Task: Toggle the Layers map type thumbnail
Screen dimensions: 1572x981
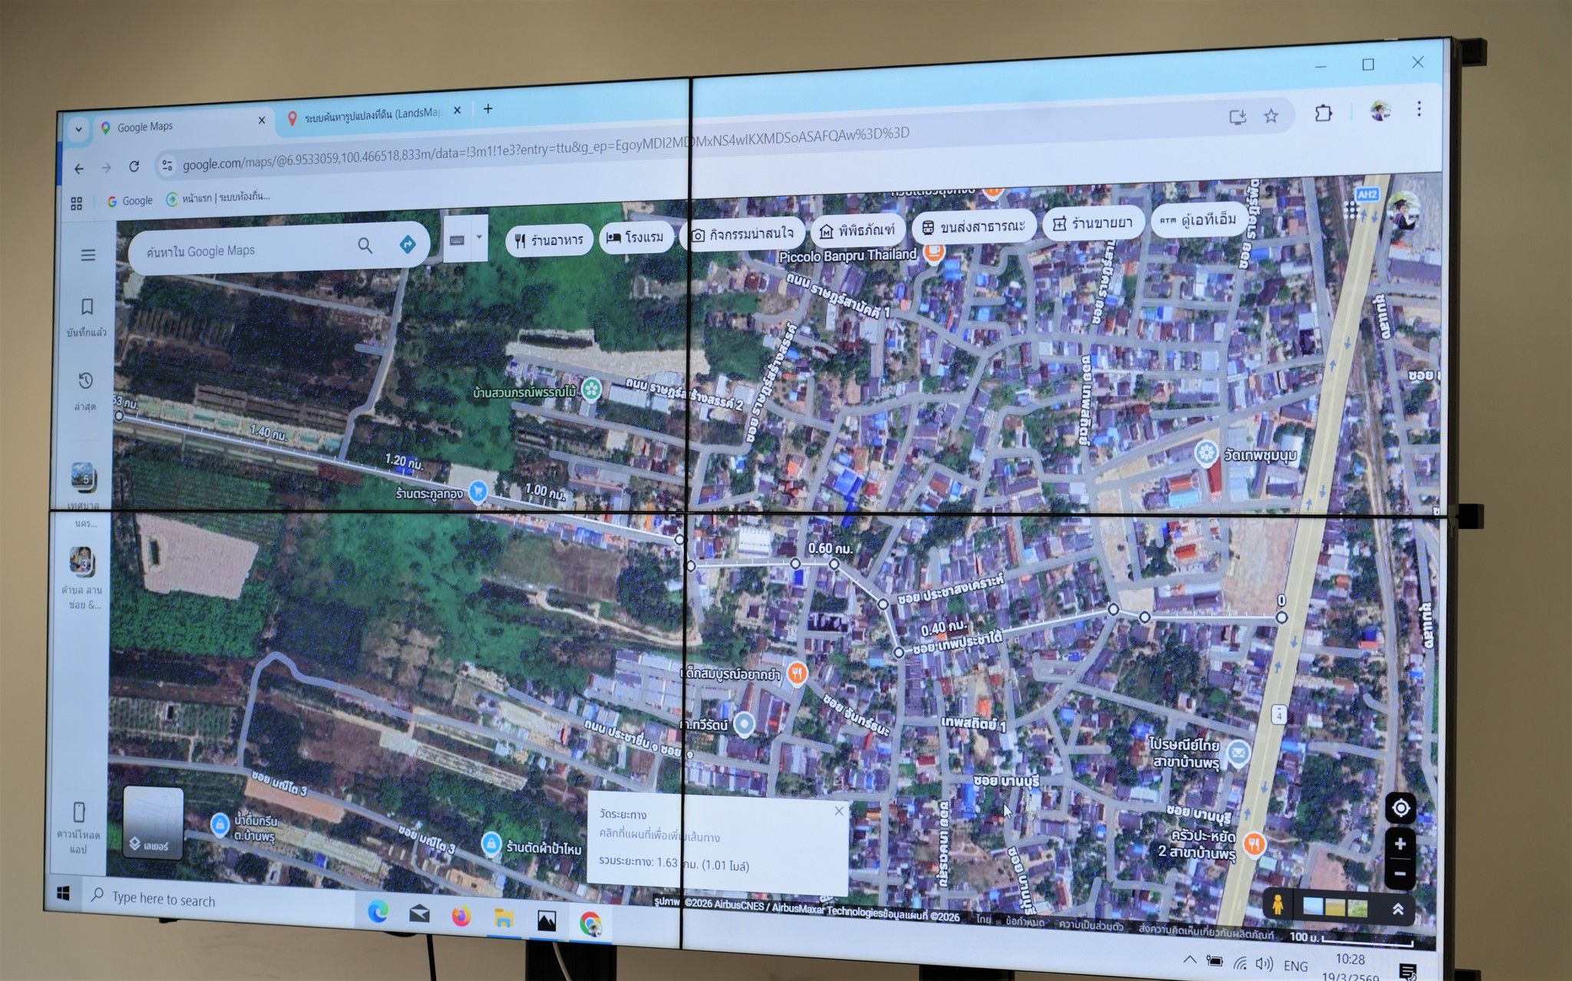Action: (154, 821)
